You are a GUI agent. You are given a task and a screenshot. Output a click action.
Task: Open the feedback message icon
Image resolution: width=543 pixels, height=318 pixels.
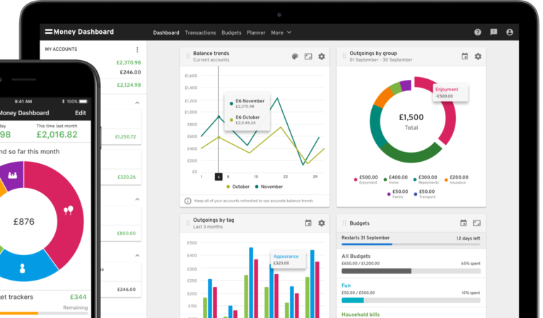pyautogui.click(x=494, y=33)
